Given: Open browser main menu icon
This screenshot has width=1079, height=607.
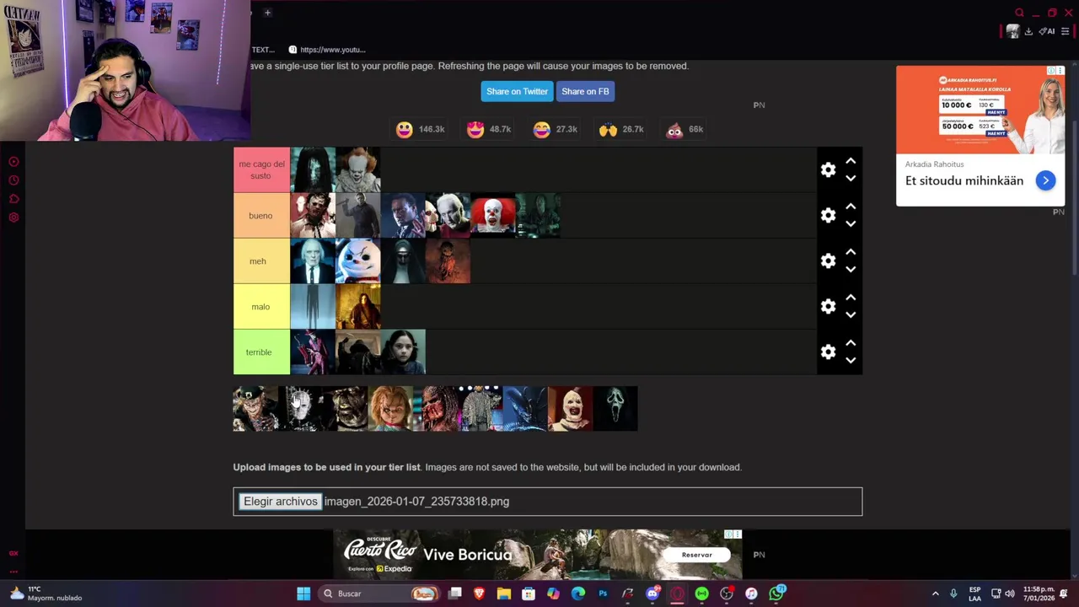Looking at the screenshot, I should click(1065, 32).
